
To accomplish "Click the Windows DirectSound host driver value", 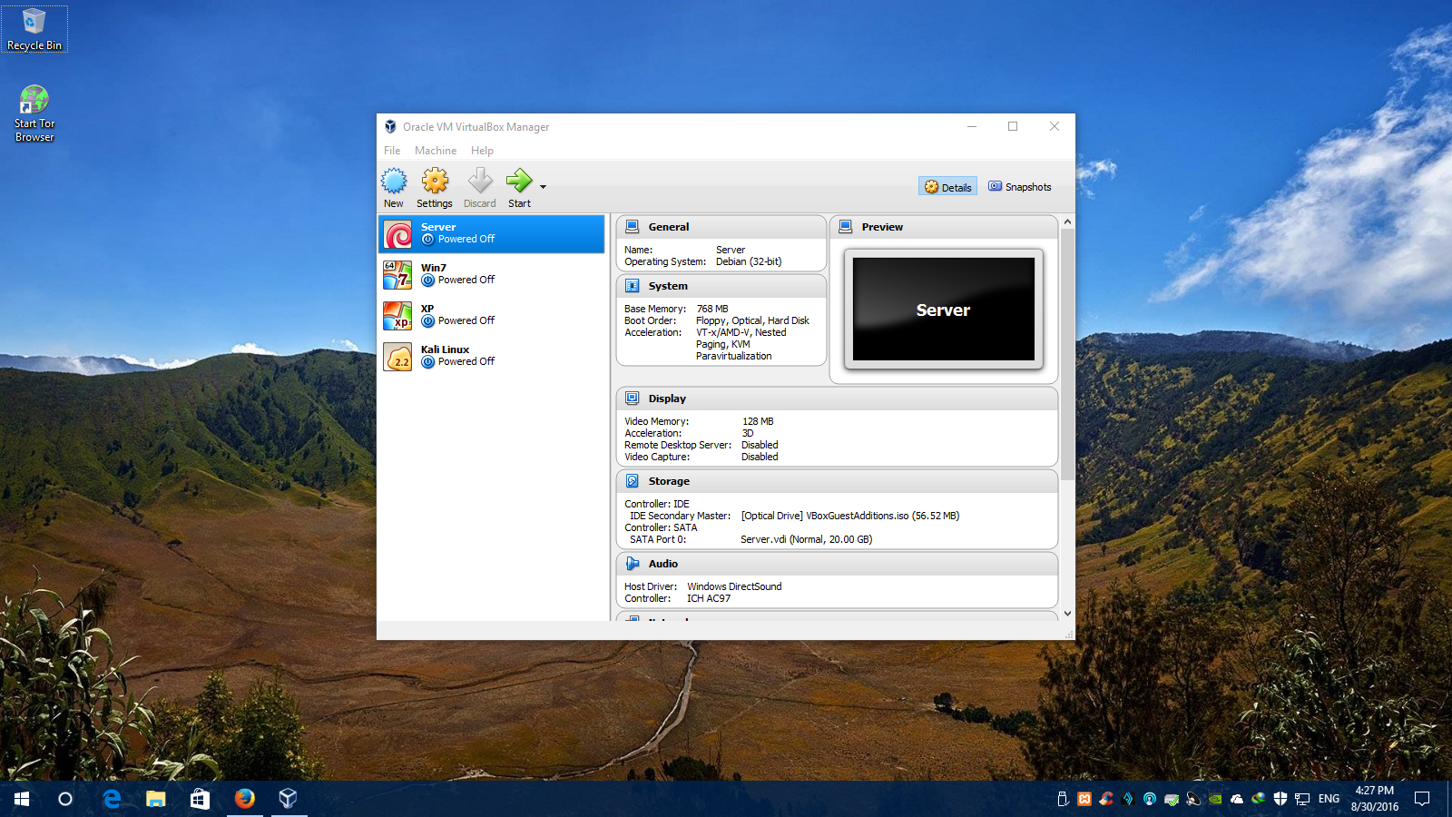I will [734, 586].
